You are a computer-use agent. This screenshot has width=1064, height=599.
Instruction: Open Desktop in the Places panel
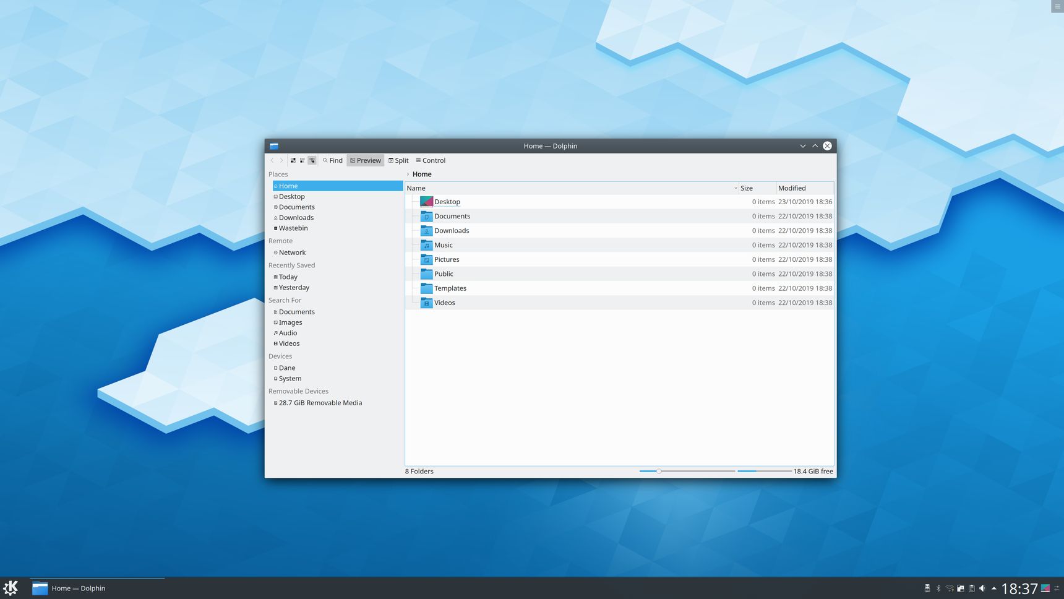click(x=338, y=196)
